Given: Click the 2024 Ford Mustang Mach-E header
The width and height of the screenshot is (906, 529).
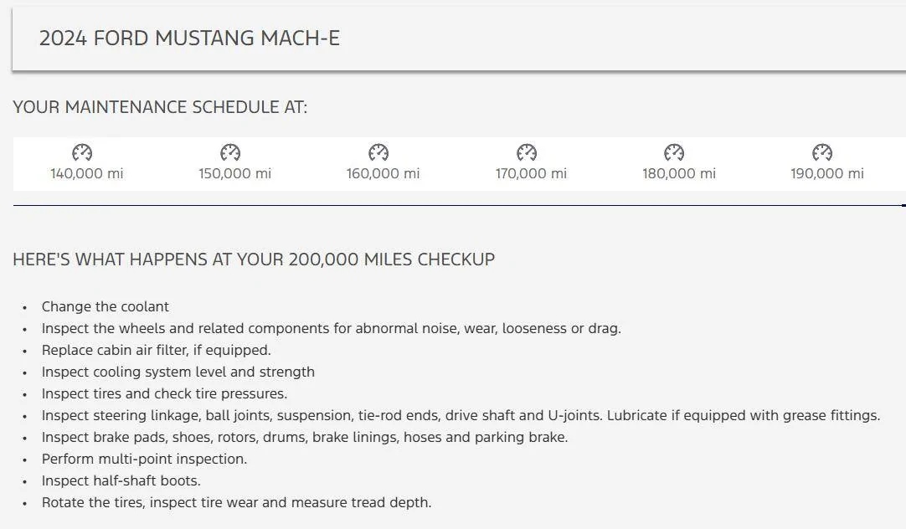Looking at the screenshot, I should click(x=189, y=39).
